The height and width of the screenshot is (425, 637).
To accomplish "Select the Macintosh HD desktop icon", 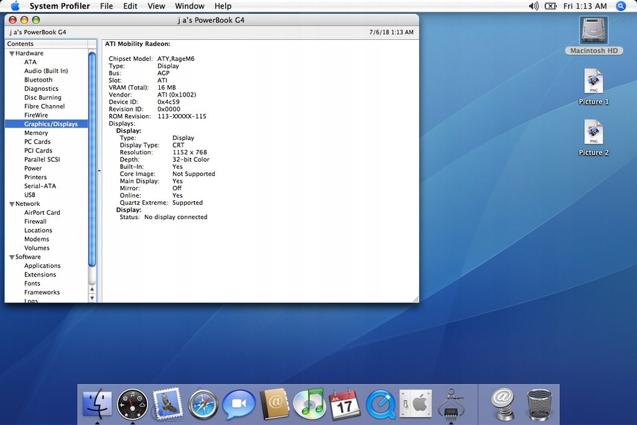I will coord(593,35).
